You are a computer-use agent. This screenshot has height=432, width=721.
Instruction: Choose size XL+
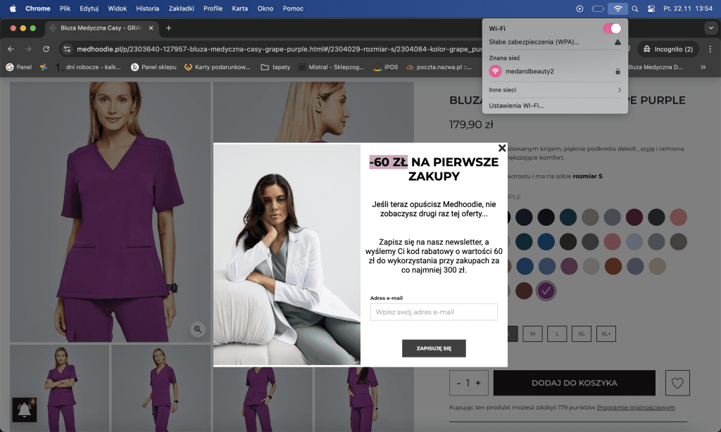606,333
